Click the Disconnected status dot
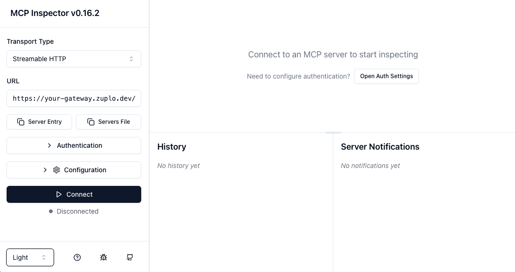This screenshot has width=515, height=272. [50, 211]
